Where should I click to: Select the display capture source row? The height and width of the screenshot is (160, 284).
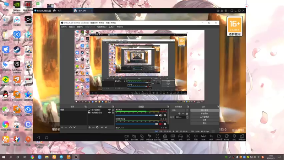tap(101, 110)
